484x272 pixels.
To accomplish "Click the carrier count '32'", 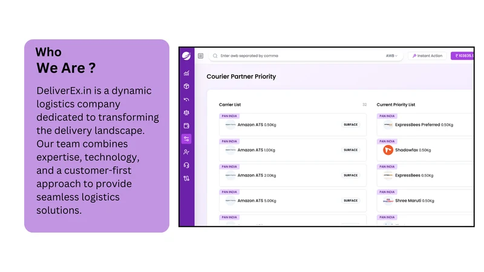I will (365, 105).
